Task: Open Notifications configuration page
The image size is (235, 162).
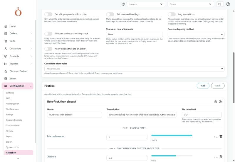Action: [12, 109]
